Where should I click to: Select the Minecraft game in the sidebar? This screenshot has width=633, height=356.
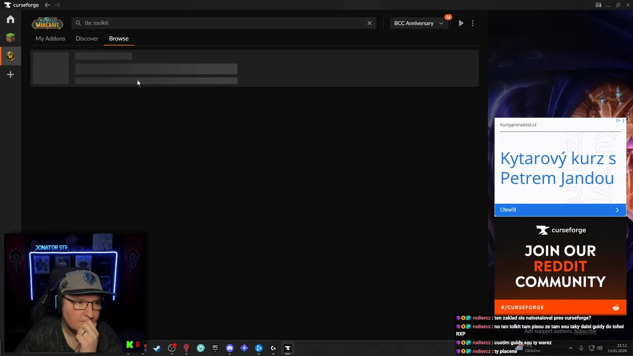pos(10,38)
